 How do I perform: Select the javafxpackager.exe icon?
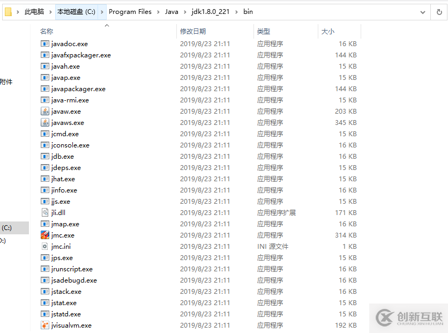(x=45, y=55)
